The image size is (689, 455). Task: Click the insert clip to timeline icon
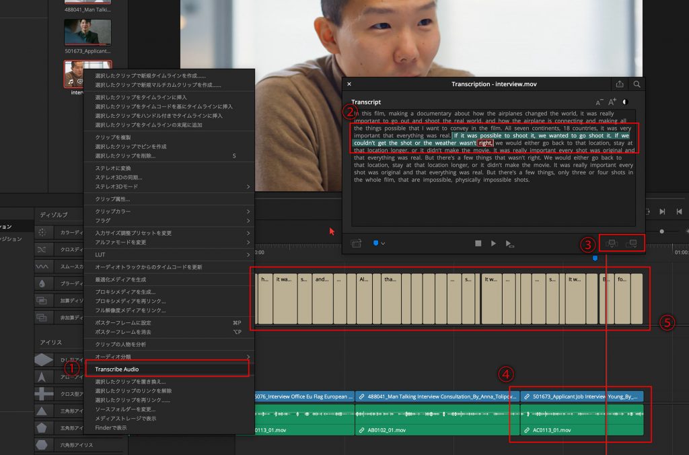pyautogui.click(x=612, y=244)
